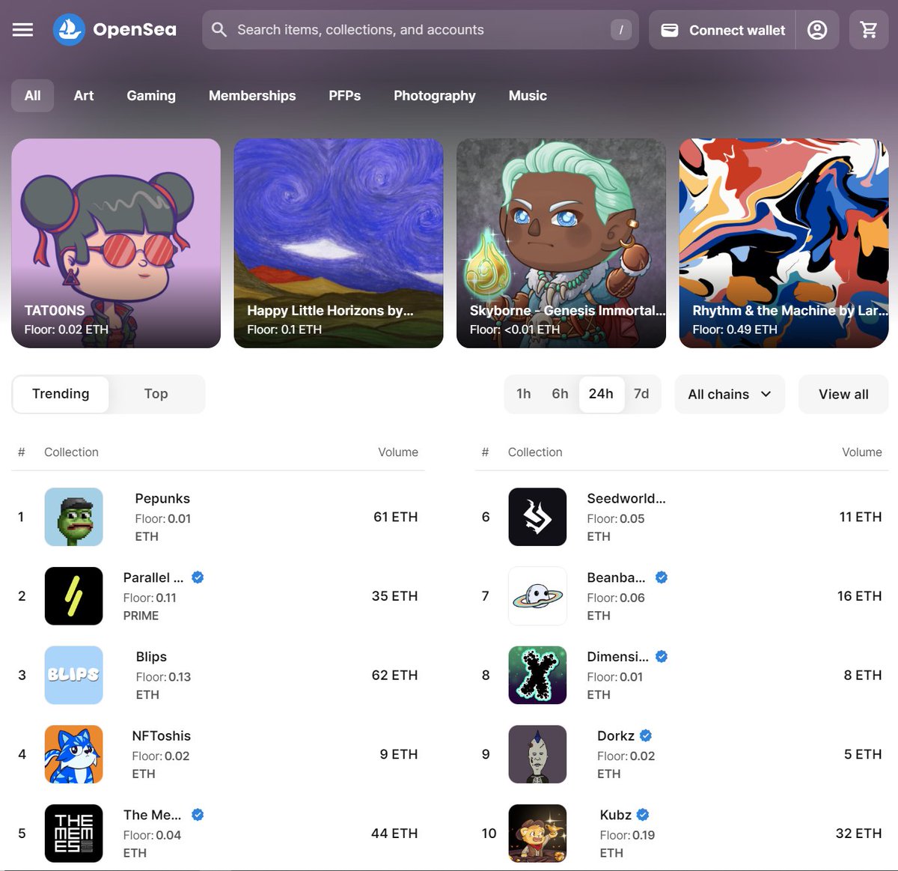Open the TATOONS featured card

tap(116, 243)
